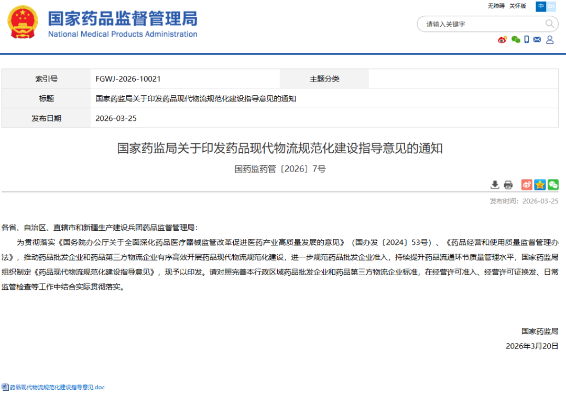The width and height of the screenshot is (566, 408).
Task: Share article to QQ Zone
Action: (540, 185)
